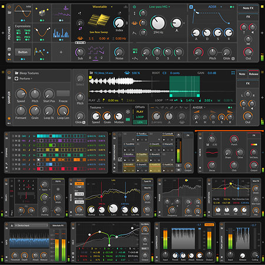The image size is (265, 265).
Task: Open the Textures playback mode dropdown
Action: tap(97, 108)
